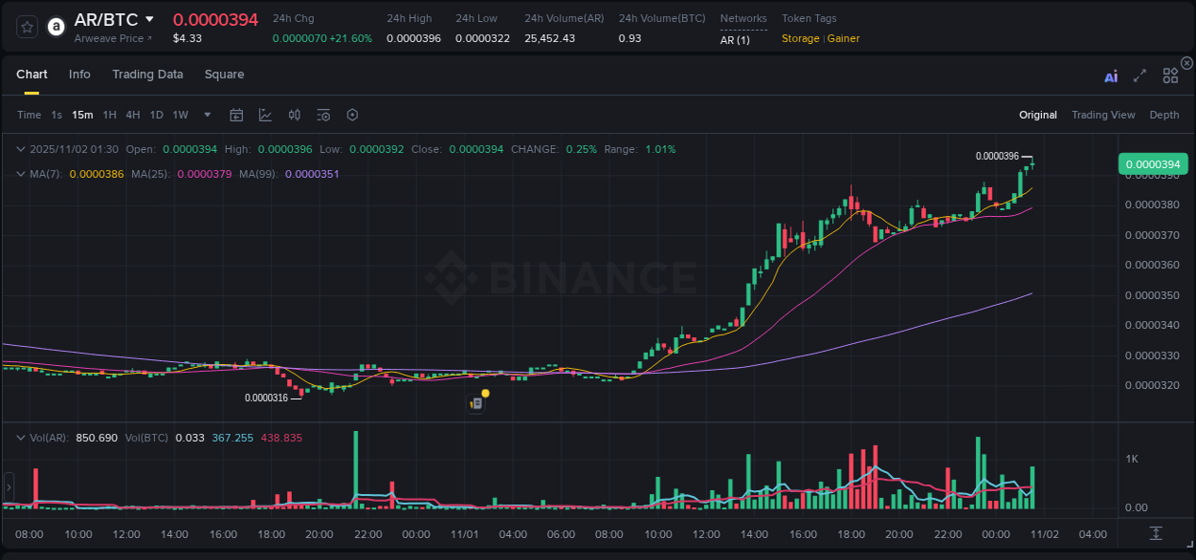Open the widgets grid icon
The width and height of the screenshot is (1196, 560).
pyautogui.click(x=1170, y=75)
